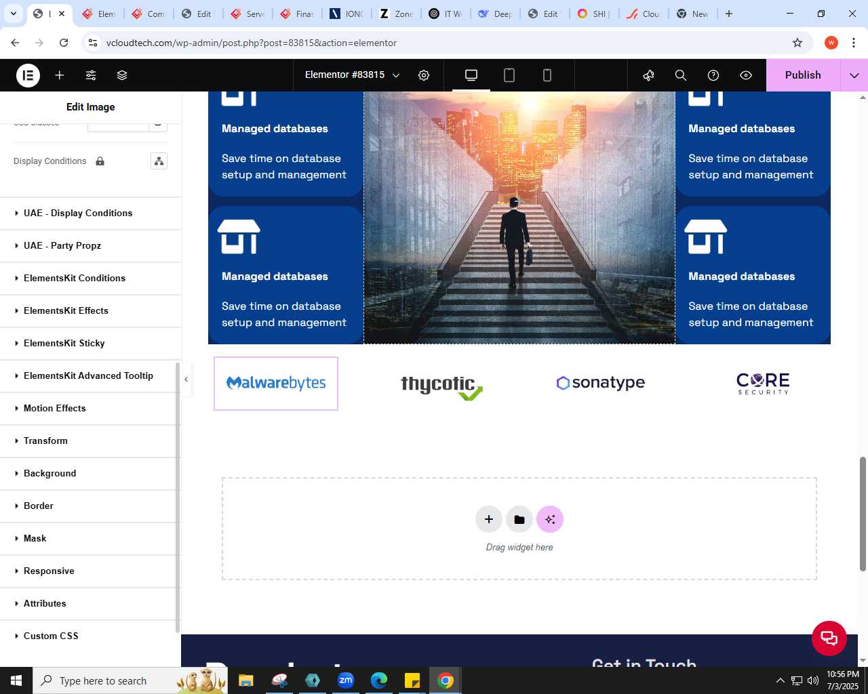Image resolution: width=868 pixels, height=694 pixels.
Task: Open the What's New megaphone icon
Action: (648, 75)
